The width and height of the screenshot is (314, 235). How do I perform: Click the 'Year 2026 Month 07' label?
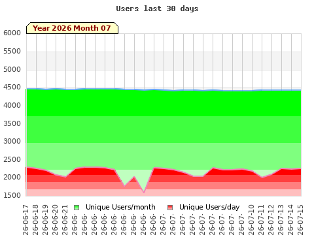pyautogui.click(x=72, y=28)
